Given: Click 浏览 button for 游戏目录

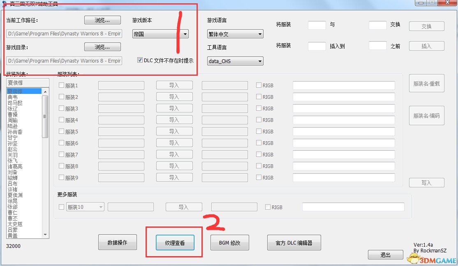Looking at the screenshot, I should tap(102, 47).
